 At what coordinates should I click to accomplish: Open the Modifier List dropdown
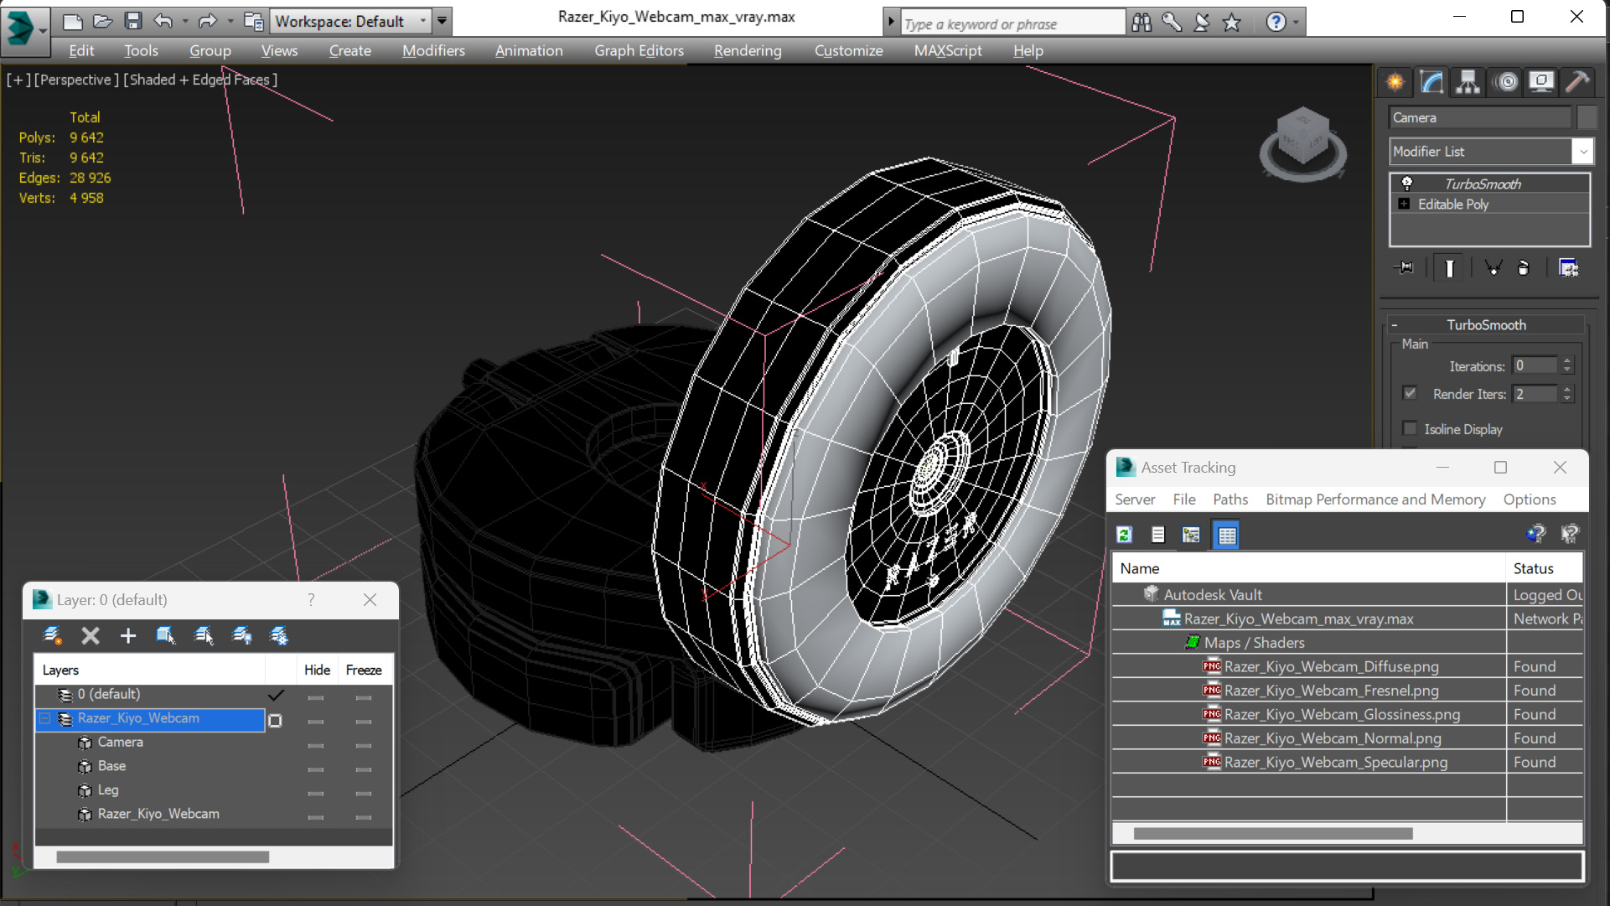(1582, 152)
